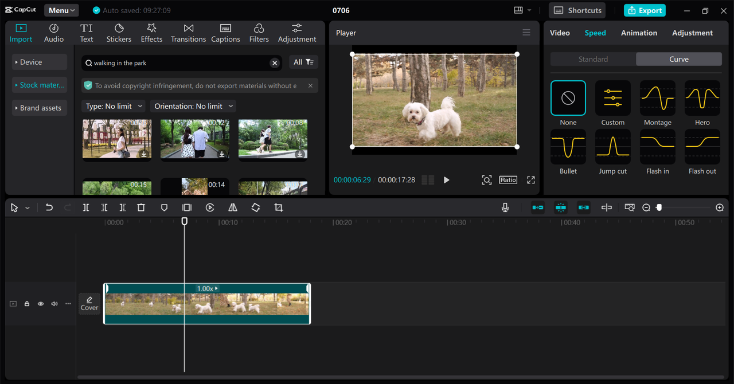Mute the video track audio
The height and width of the screenshot is (384, 734).
click(x=54, y=304)
